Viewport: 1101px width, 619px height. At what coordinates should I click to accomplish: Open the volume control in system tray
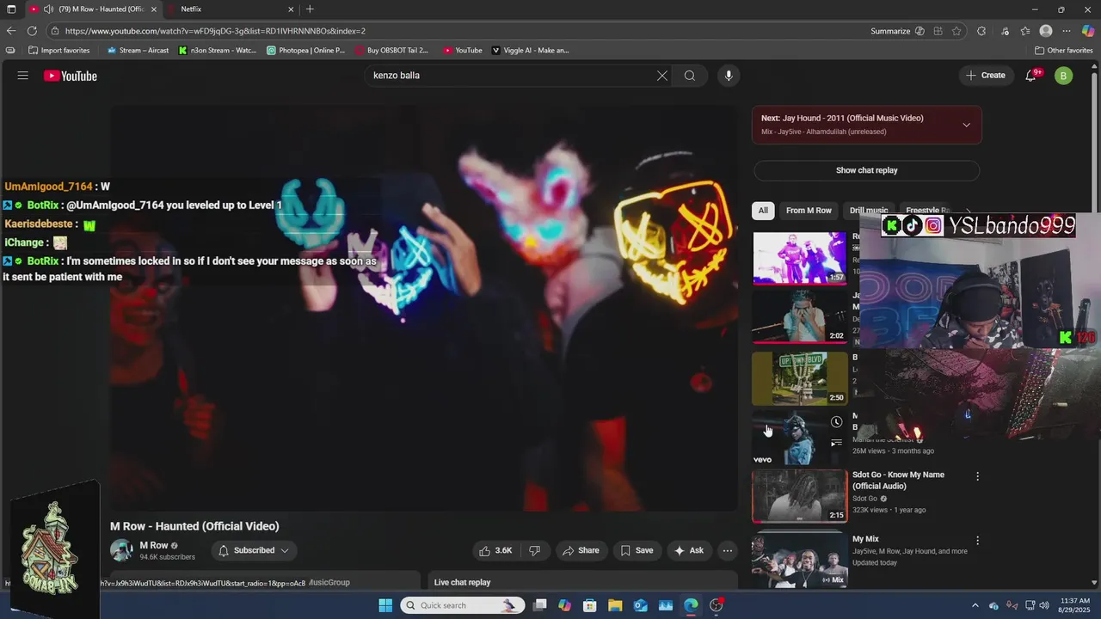coord(1044,605)
